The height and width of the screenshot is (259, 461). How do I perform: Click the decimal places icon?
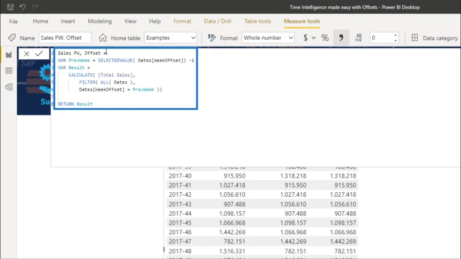pos(358,38)
